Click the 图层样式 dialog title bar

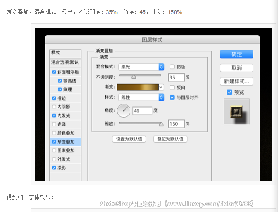click(x=152, y=40)
